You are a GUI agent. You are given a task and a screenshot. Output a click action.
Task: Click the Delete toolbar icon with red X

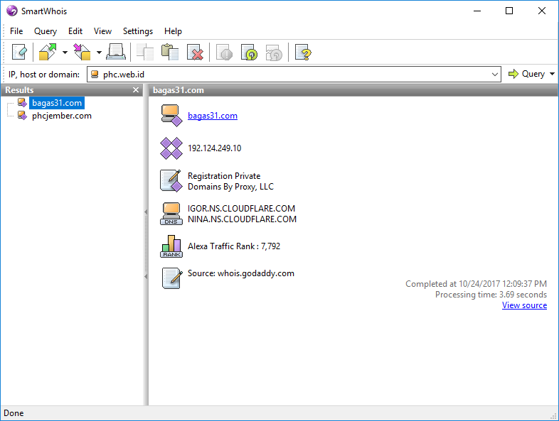pos(195,53)
